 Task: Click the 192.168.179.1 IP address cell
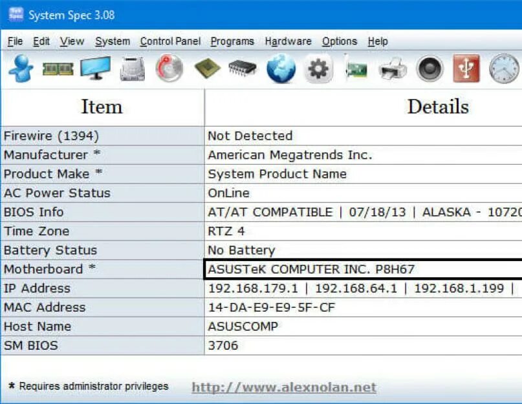pyautogui.click(x=364, y=288)
